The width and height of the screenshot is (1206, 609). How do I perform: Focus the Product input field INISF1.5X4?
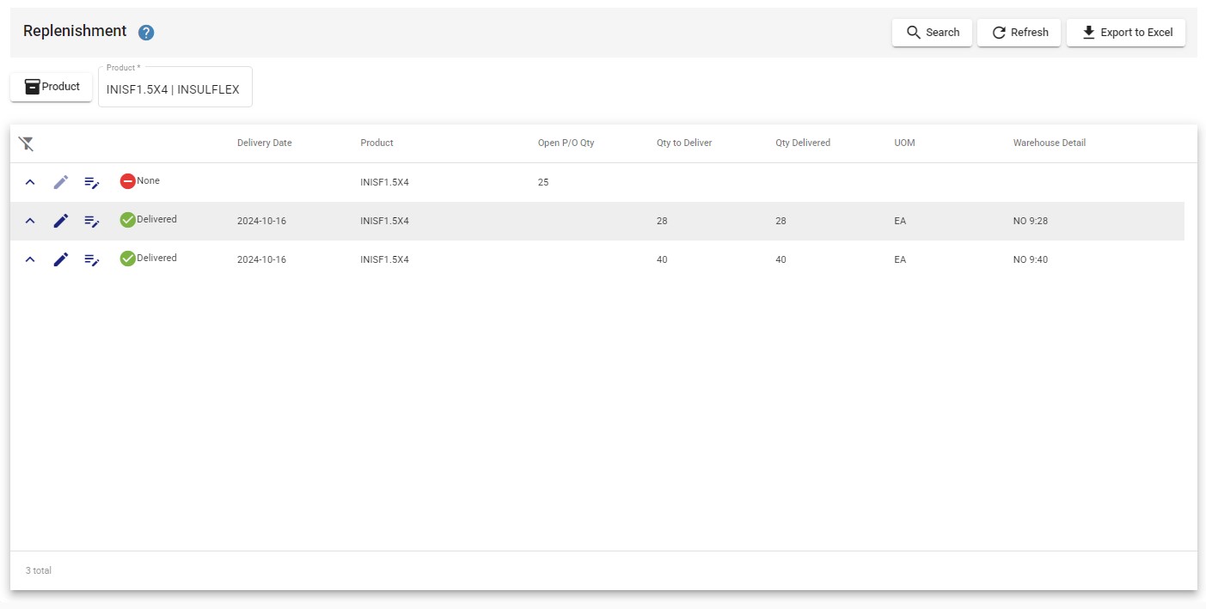pyautogui.click(x=175, y=88)
